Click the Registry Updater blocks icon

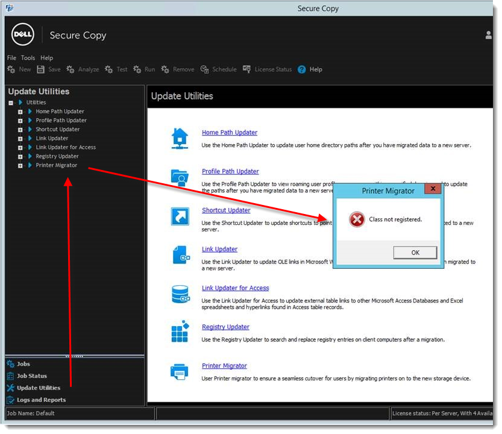coord(180,332)
